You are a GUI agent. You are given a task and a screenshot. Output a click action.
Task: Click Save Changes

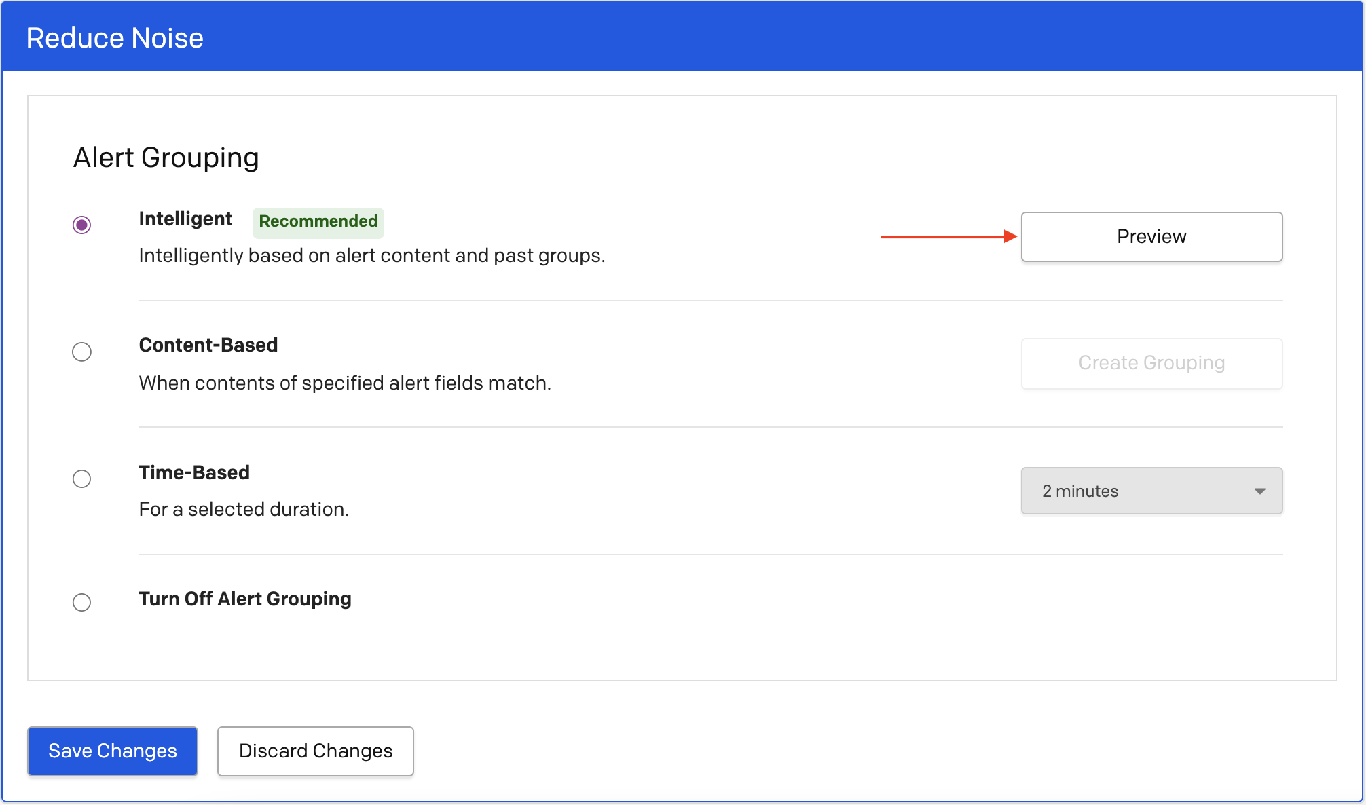click(113, 751)
